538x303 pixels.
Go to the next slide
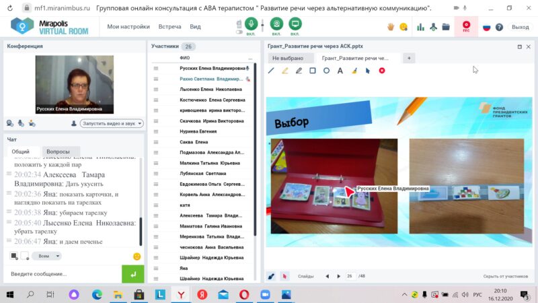tap(339, 276)
